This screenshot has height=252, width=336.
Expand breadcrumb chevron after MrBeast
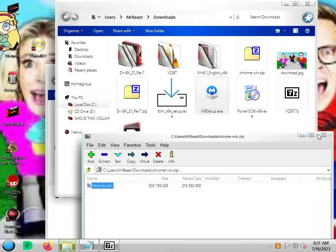(148, 17)
